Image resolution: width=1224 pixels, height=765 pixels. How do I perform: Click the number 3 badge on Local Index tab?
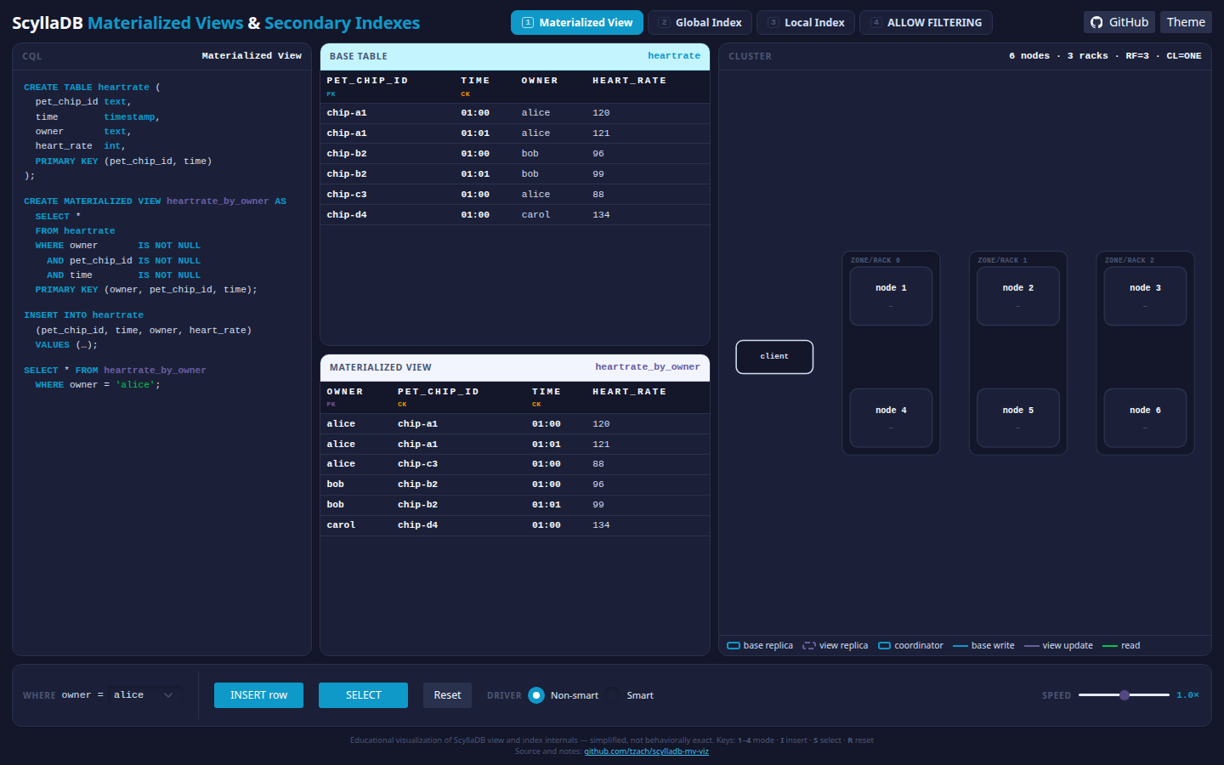(773, 23)
